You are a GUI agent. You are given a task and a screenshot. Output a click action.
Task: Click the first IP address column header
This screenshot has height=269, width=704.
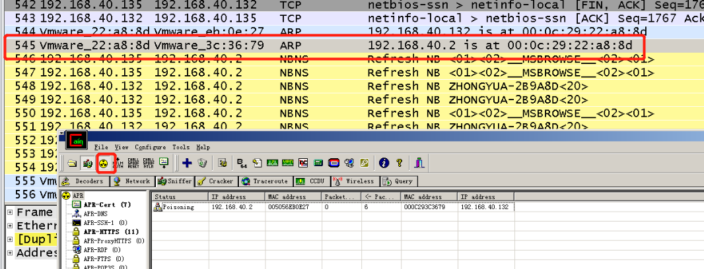(x=236, y=197)
